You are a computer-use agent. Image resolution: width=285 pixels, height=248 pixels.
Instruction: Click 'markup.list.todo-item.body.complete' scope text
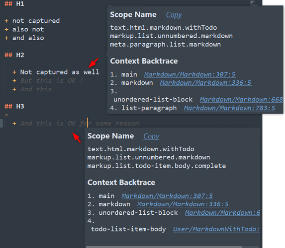(157, 166)
